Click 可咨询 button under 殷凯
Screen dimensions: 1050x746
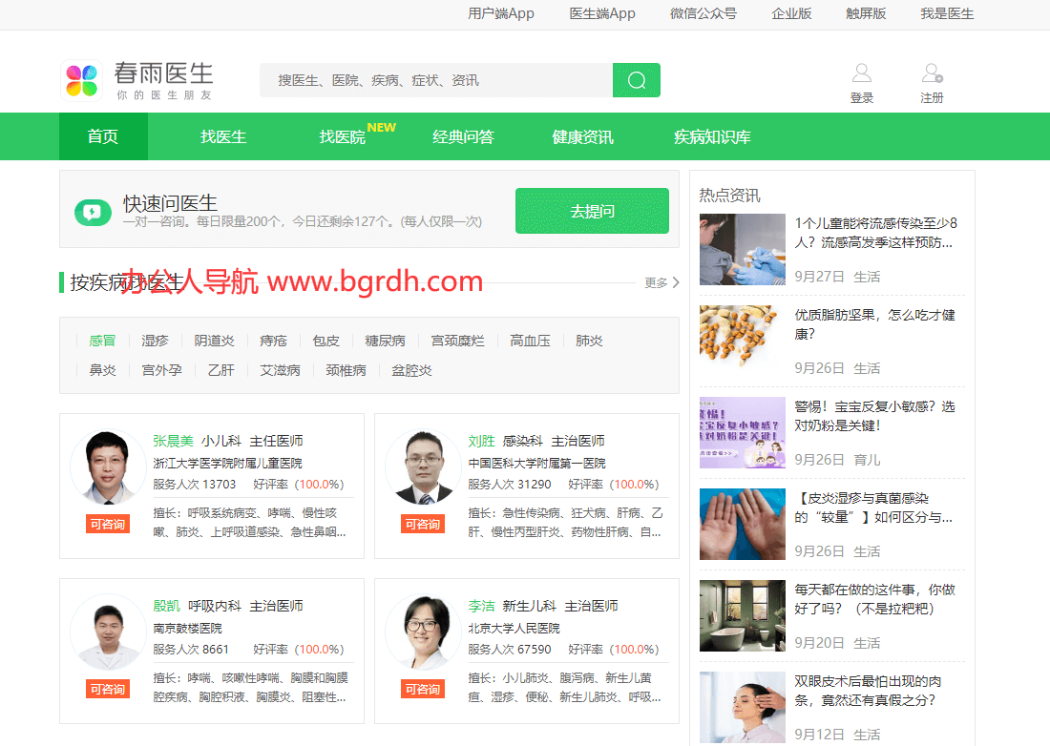(x=108, y=689)
